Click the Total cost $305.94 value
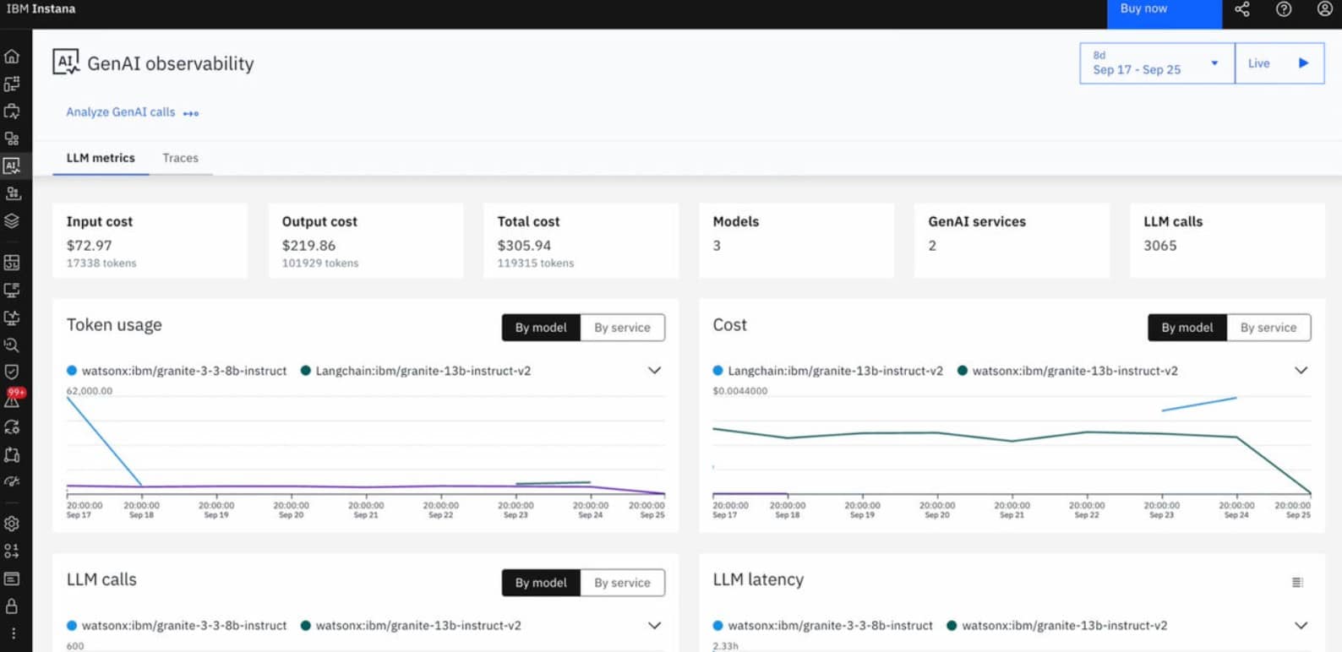Viewport: 1342px width, 652px height. (524, 246)
